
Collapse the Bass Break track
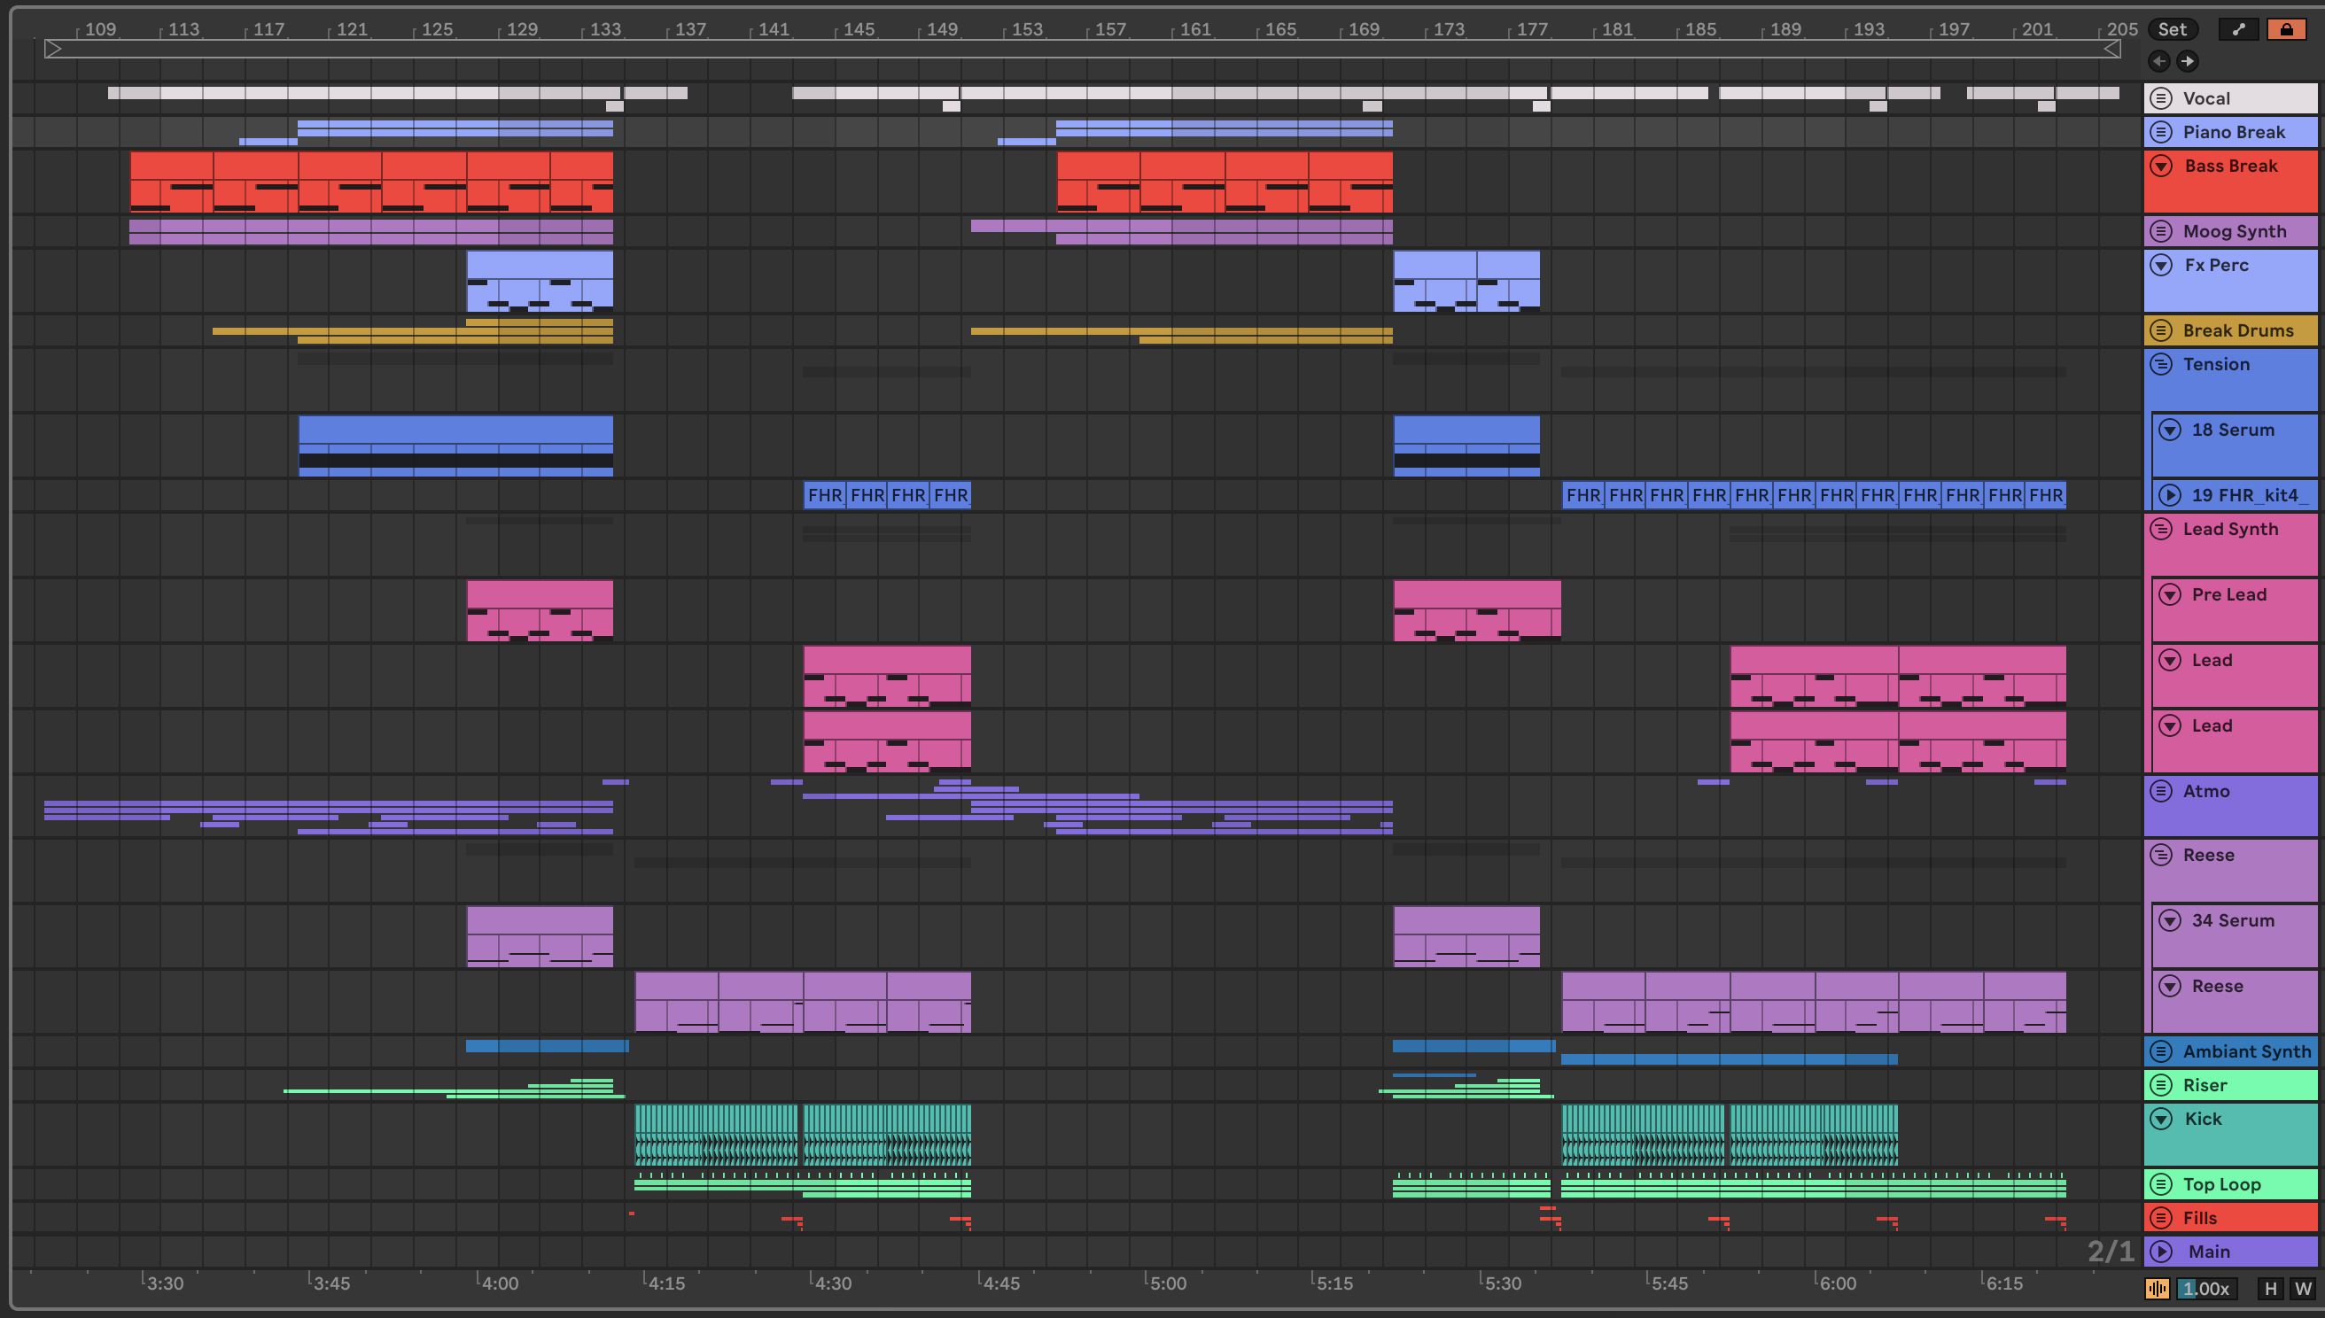click(x=2161, y=166)
